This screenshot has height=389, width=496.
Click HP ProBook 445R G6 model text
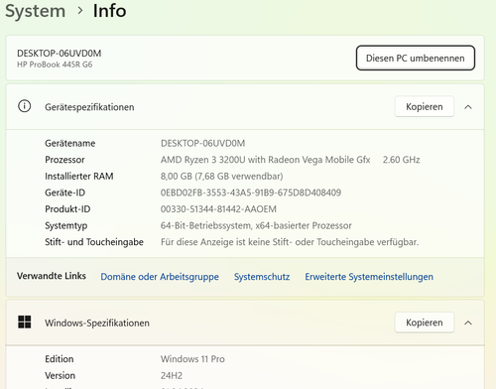pos(55,65)
